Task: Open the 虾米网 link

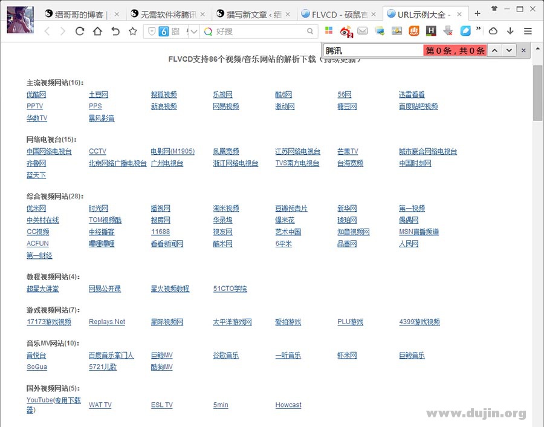Action: pos(347,355)
